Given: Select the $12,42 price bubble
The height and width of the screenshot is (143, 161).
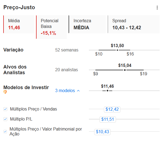Looking at the screenshot, I should coord(112,109).
